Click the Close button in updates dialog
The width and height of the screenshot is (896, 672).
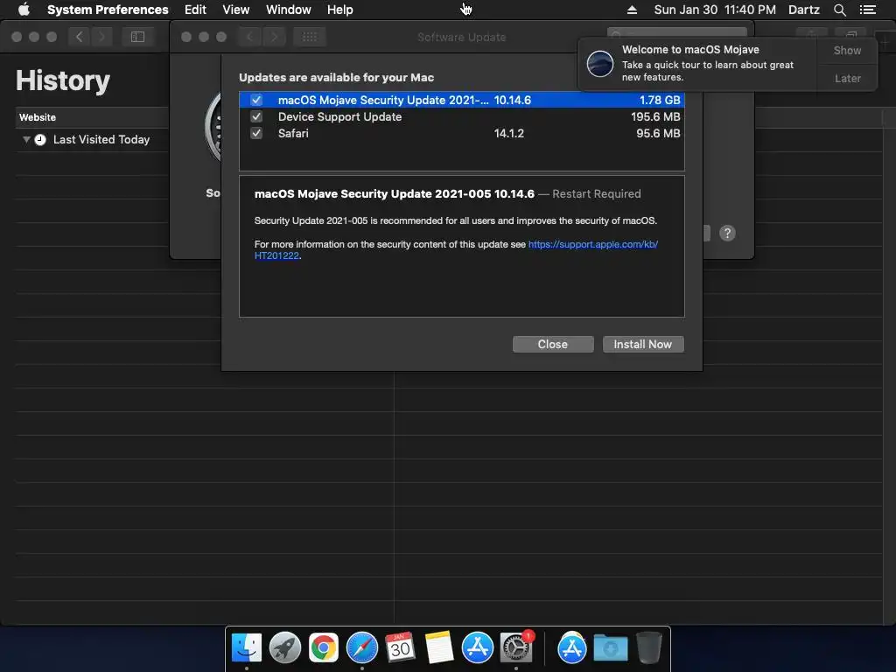pos(553,344)
